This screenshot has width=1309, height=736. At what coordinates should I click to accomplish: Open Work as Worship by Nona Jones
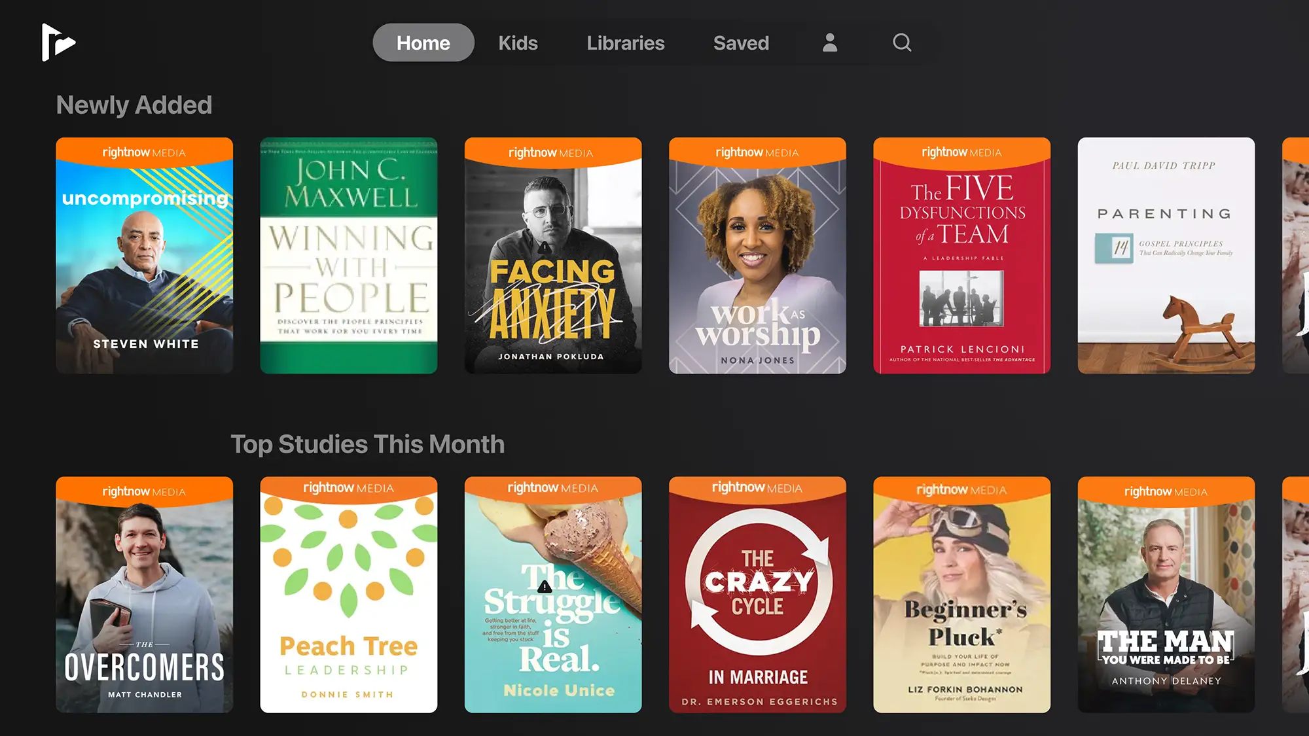[x=757, y=255]
